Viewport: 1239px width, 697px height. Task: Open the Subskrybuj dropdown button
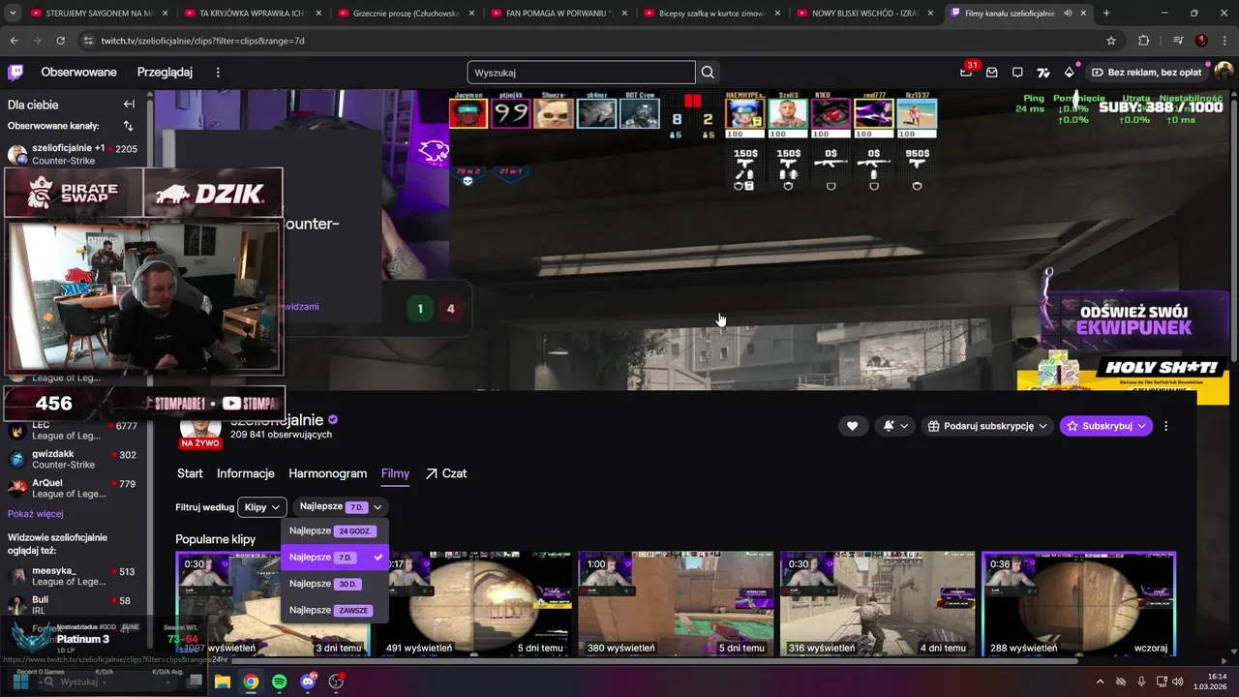tap(1105, 426)
